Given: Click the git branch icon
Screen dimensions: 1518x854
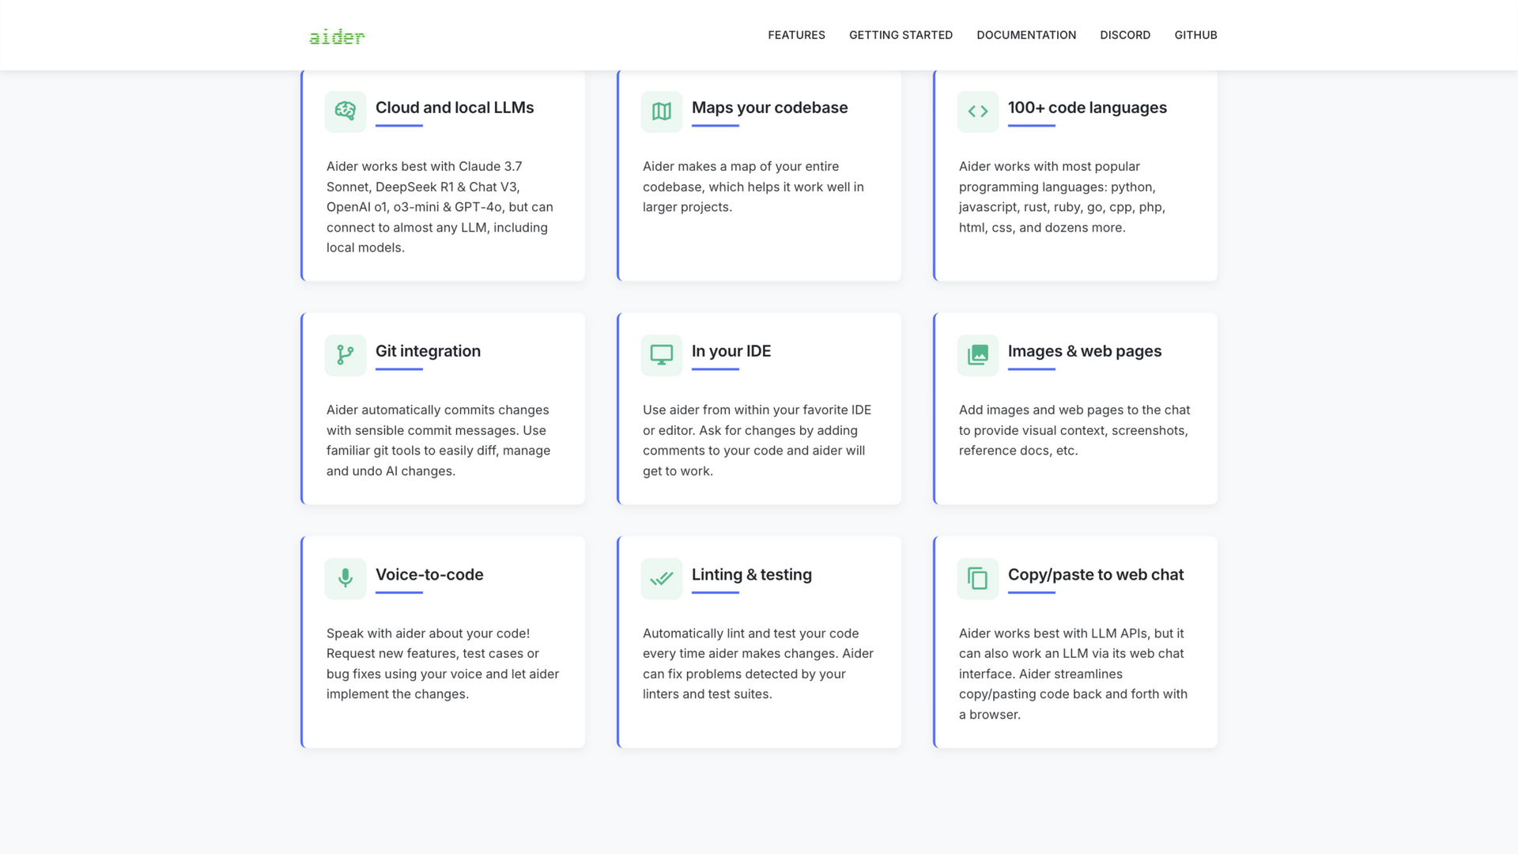Looking at the screenshot, I should 346,355.
